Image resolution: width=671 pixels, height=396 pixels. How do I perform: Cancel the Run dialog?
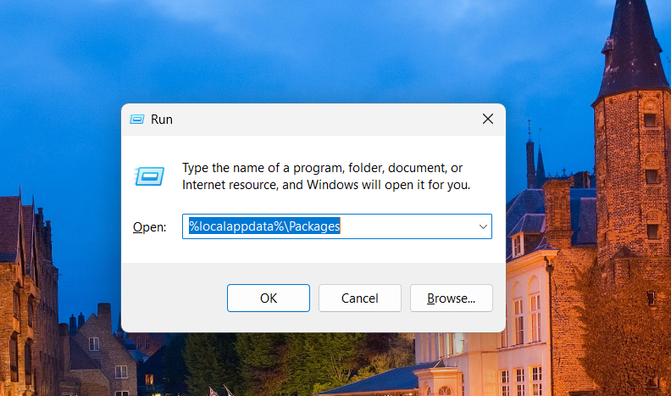coord(359,298)
